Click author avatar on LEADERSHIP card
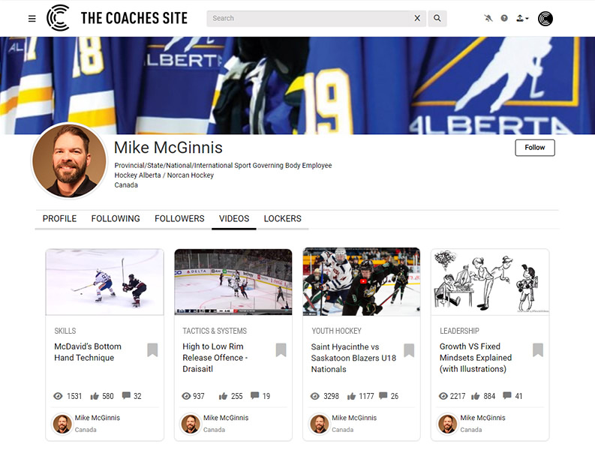595x450 pixels. (447, 424)
